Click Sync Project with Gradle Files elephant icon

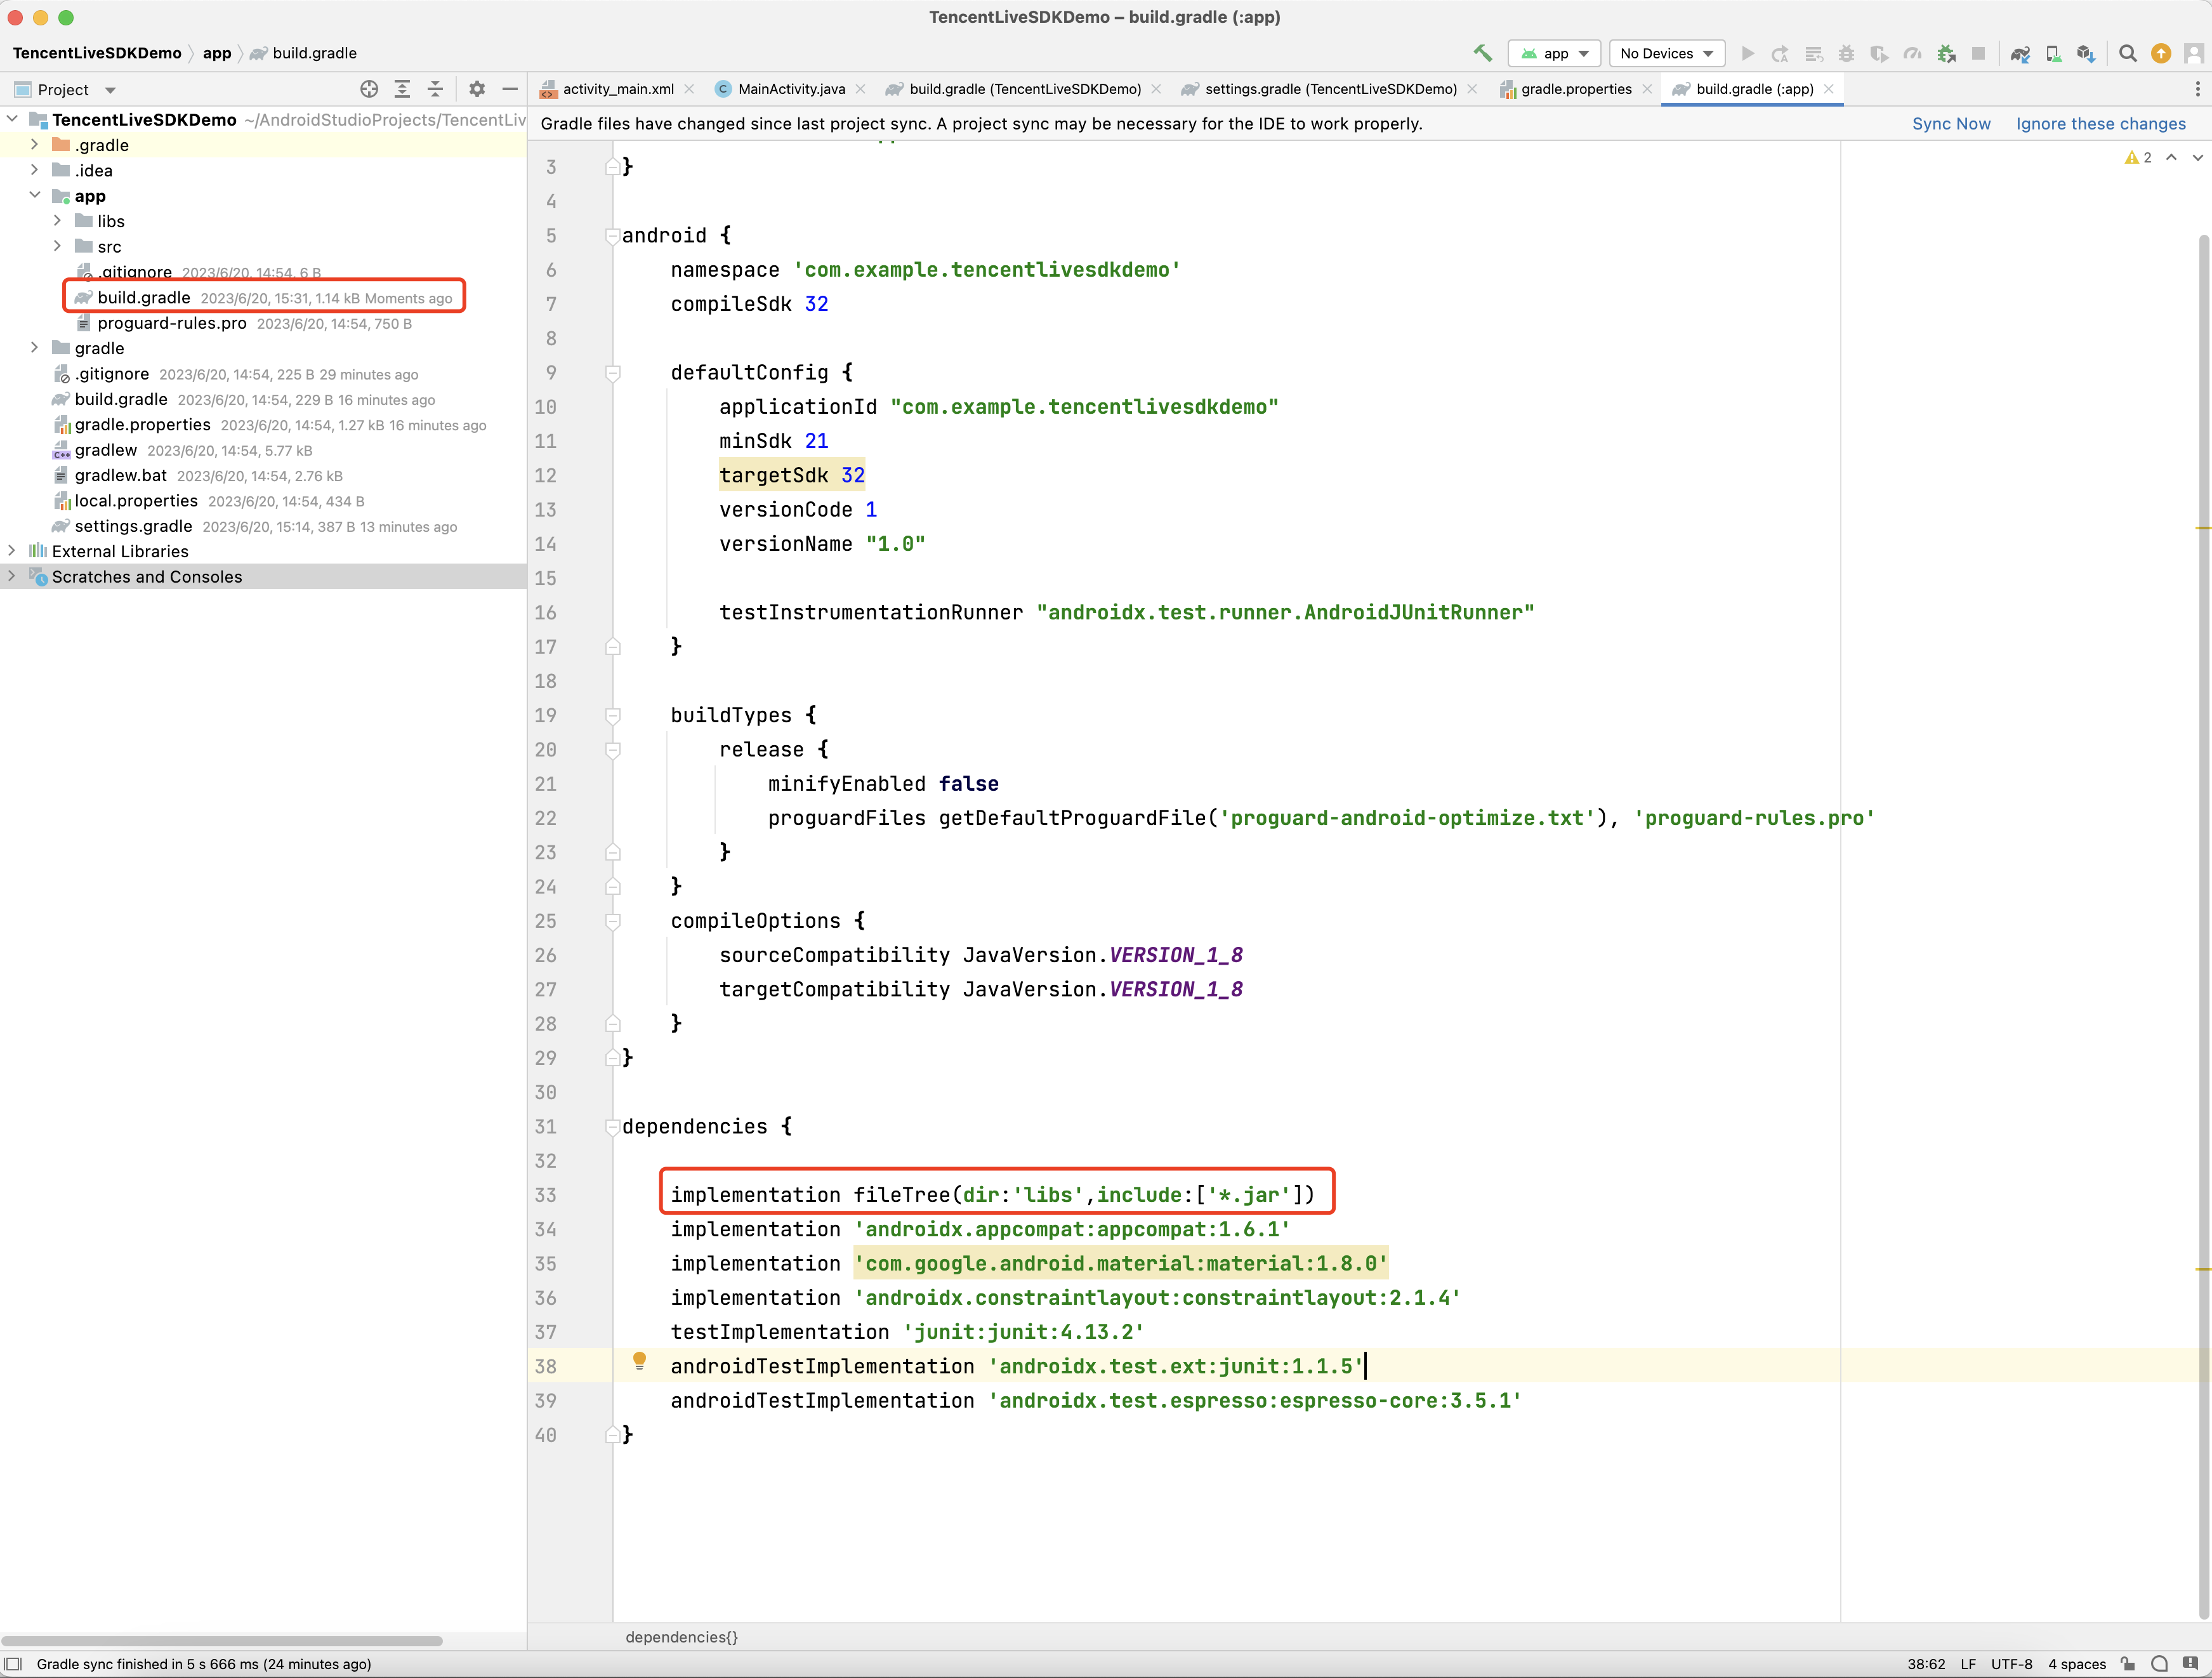[2019, 53]
